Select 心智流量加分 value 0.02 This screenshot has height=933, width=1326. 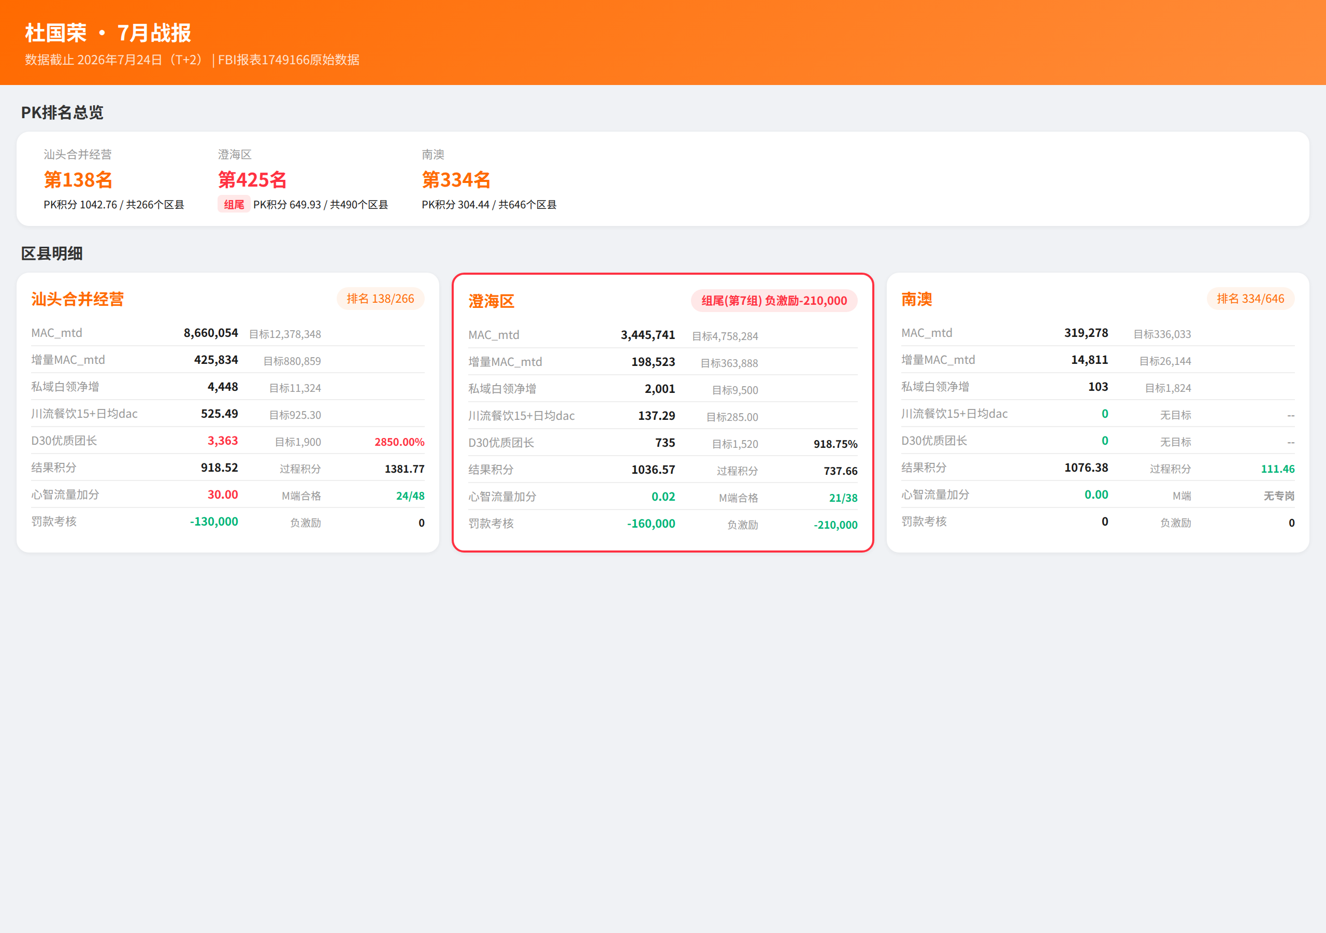[664, 497]
